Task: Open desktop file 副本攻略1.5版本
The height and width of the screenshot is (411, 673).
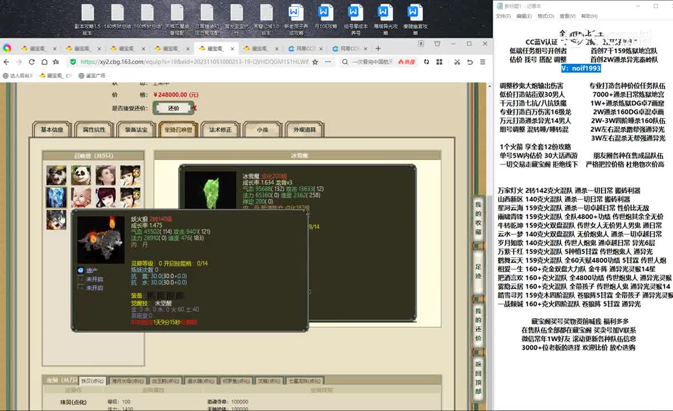Action: click(x=87, y=19)
